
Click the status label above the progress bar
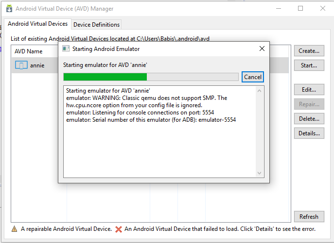tap(105, 65)
